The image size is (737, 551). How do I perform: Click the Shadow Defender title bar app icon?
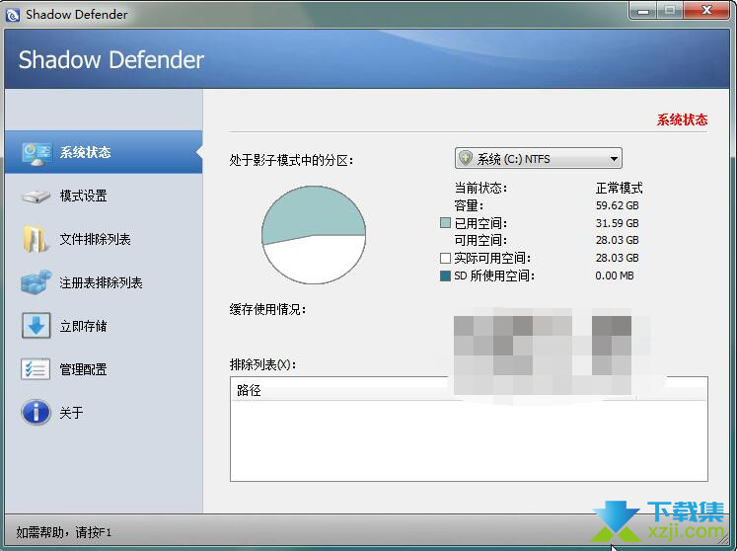13,15
